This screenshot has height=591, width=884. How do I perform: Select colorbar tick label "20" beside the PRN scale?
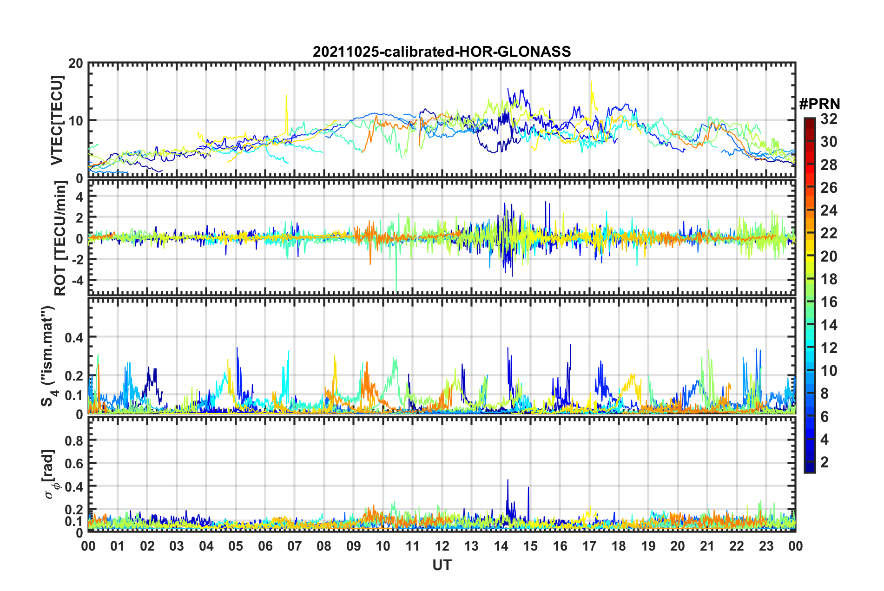(x=829, y=256)
